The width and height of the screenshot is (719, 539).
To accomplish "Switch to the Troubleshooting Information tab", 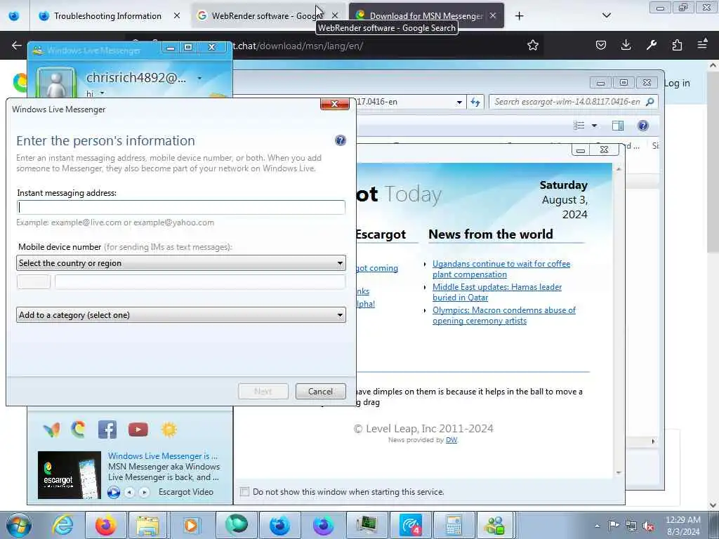I will (x=107, y=16).
